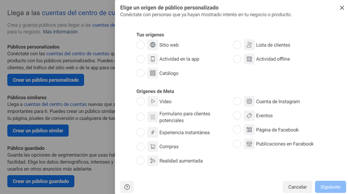Open the Más información link
Screen dimensions: 348x194
(60, 32)
